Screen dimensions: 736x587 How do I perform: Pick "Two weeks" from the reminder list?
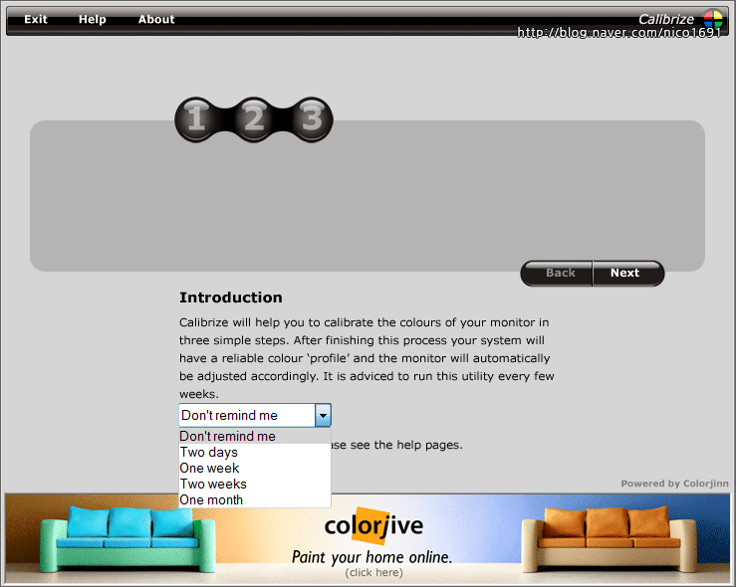pos(213,485)
